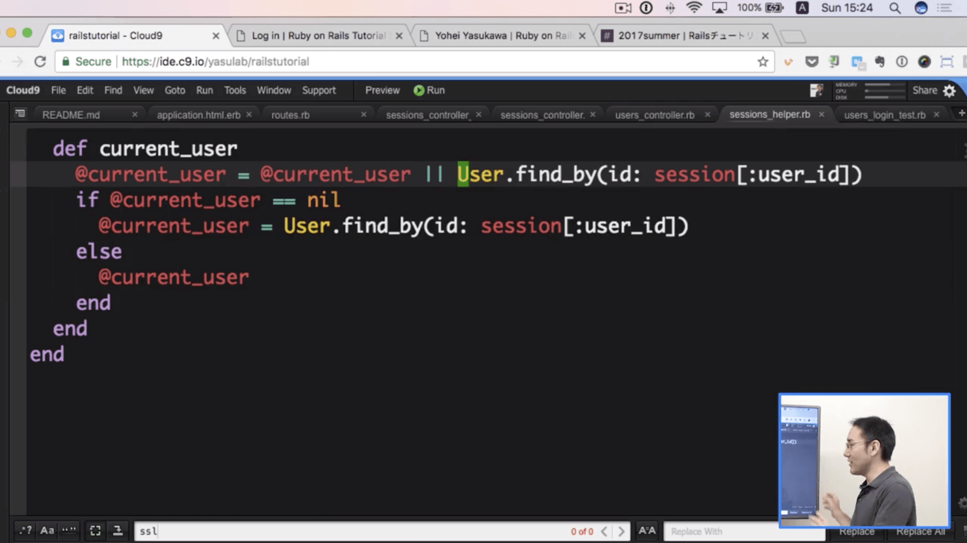
Task: Open the tab list menu icon
Action: (20, 114)
